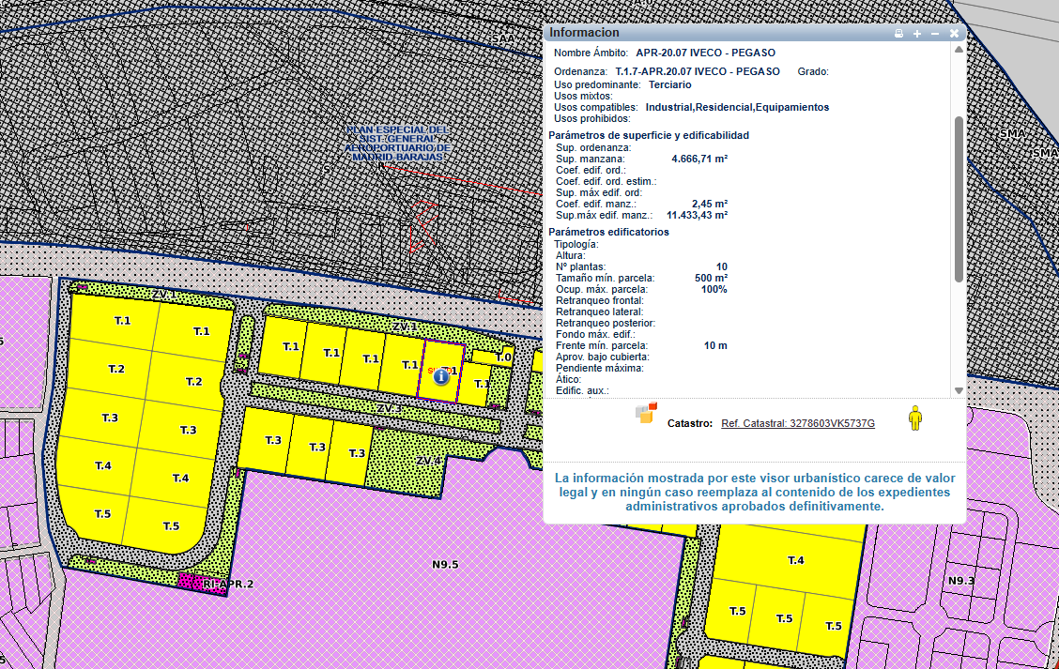Click the yellow street view person icon
Screen dimensions: 1059x669
(915, 418)
